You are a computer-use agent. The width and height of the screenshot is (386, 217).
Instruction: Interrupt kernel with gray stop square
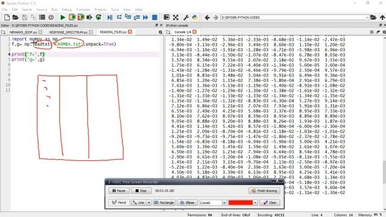click(372, 32)
